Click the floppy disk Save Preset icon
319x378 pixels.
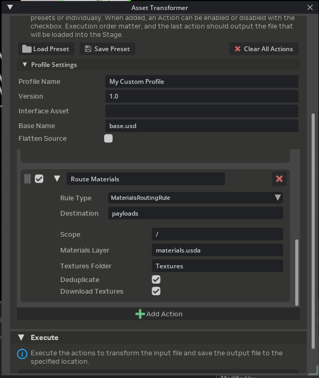pyautogui.click(x=88, y=49)
